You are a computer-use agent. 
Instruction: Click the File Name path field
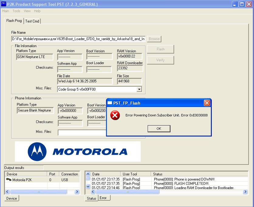[78, 39]
